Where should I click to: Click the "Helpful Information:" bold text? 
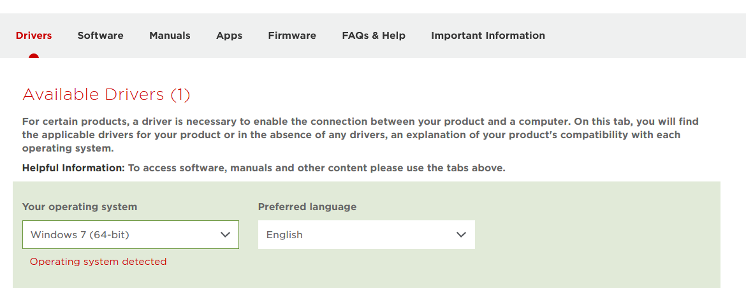pos(73,168)
